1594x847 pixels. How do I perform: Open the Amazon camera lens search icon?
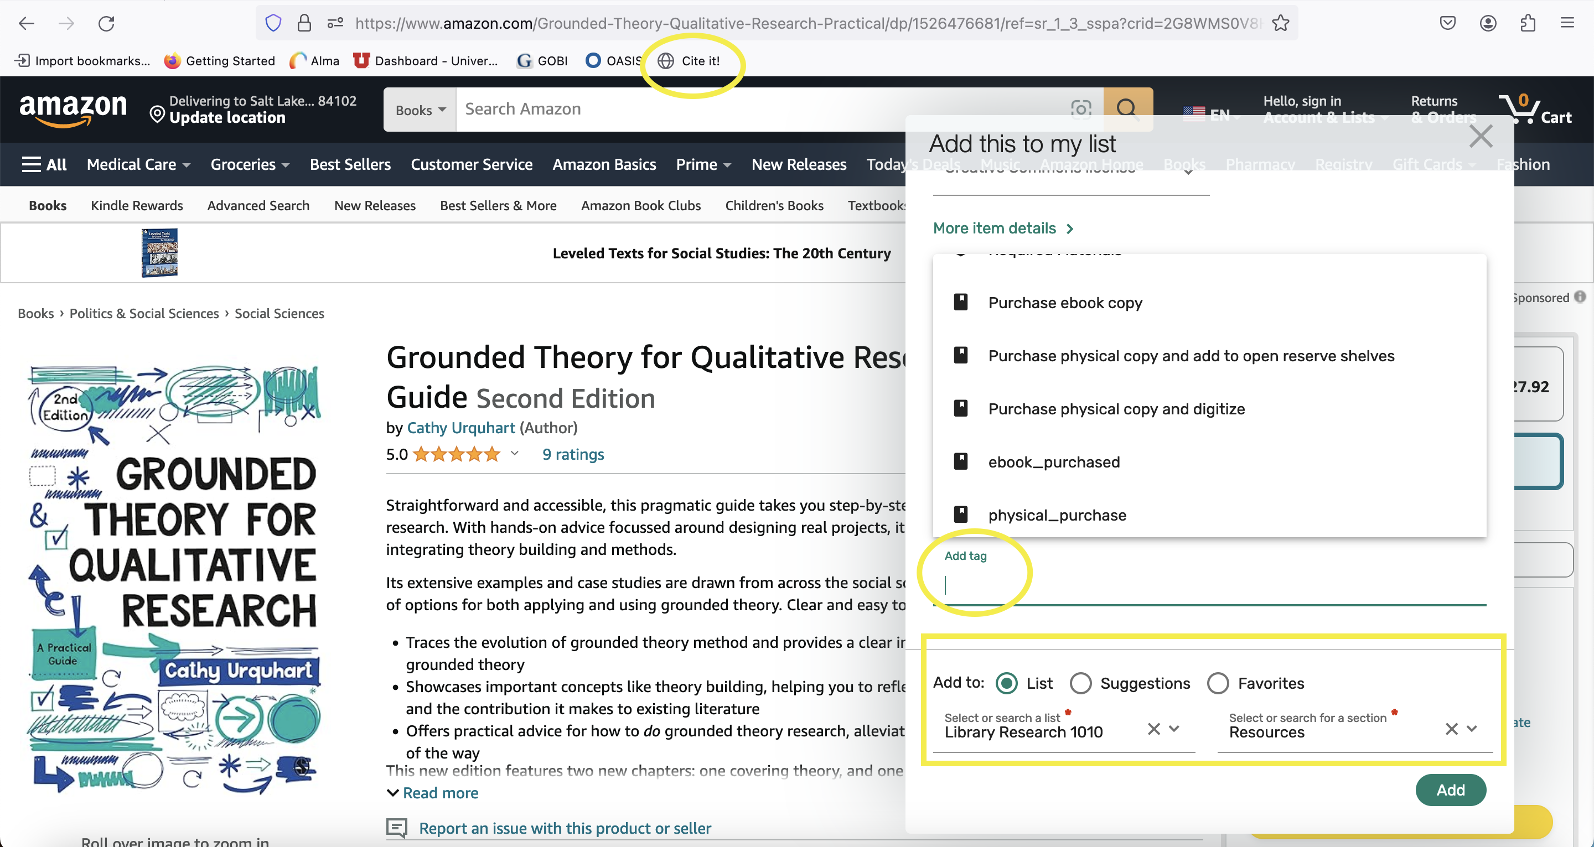pos(1081,109)
